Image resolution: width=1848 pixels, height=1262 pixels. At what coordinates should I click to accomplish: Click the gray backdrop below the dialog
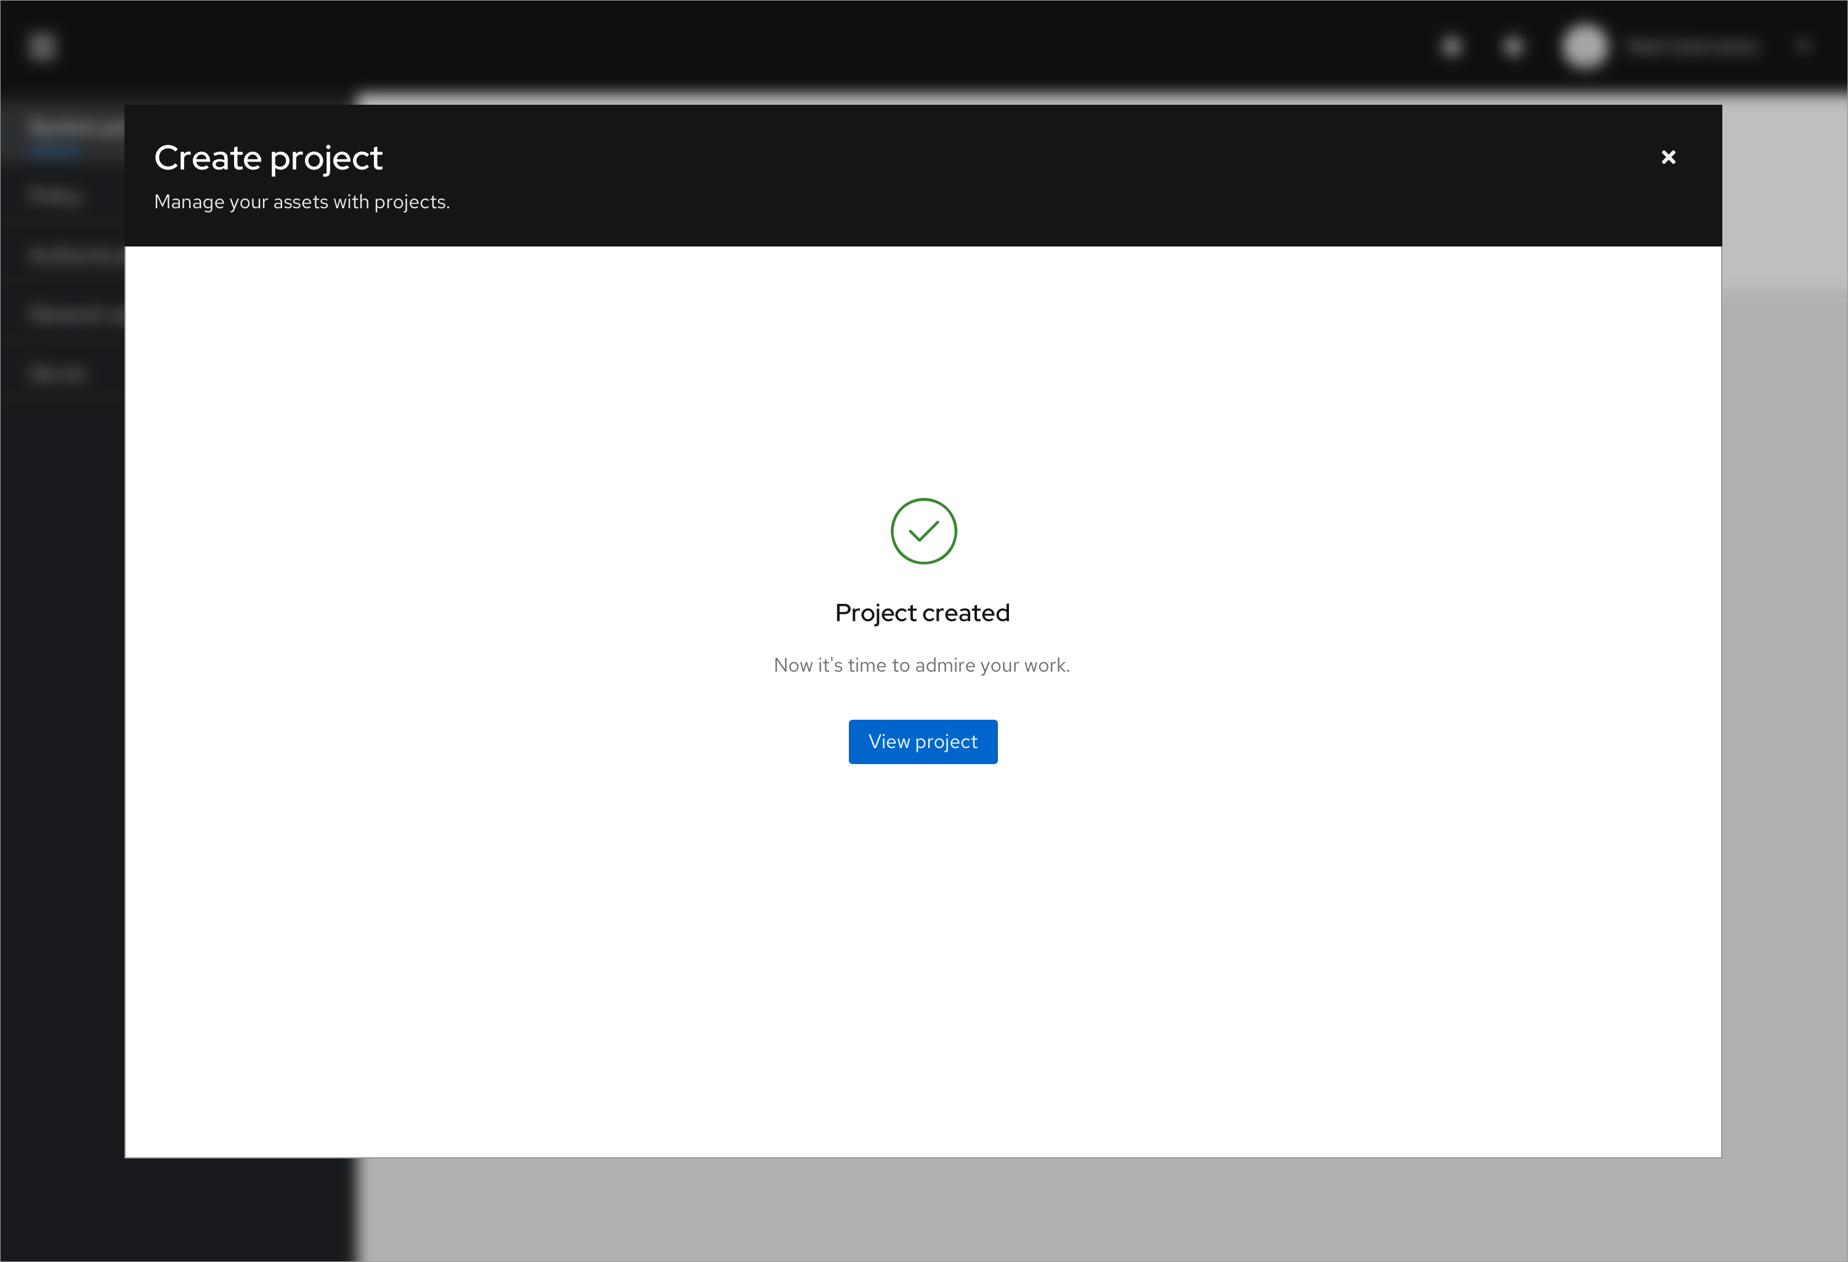pos(1034,1209)
